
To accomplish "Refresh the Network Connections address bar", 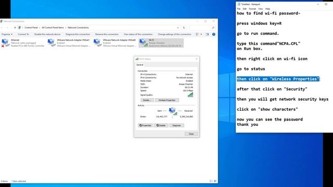I will pos(184,28).
